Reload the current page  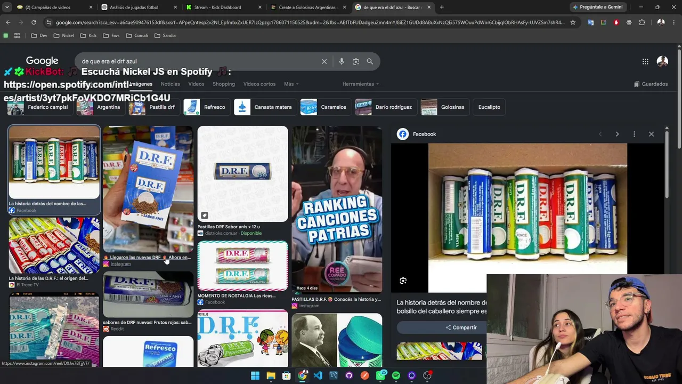34,22
